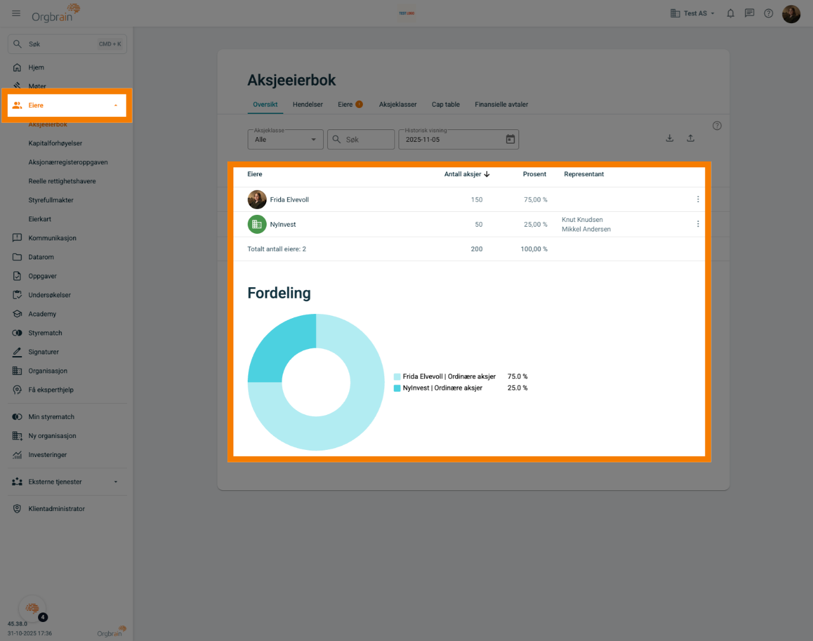This screenshot has height=641, width=813.
Task: Click the owner Søk search field
Action: [361, 139]
